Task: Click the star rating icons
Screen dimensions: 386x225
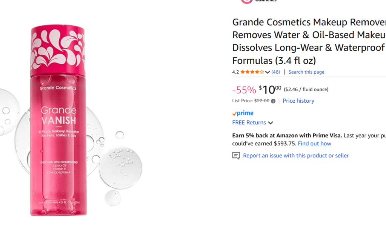Action: tap(252, 72)
